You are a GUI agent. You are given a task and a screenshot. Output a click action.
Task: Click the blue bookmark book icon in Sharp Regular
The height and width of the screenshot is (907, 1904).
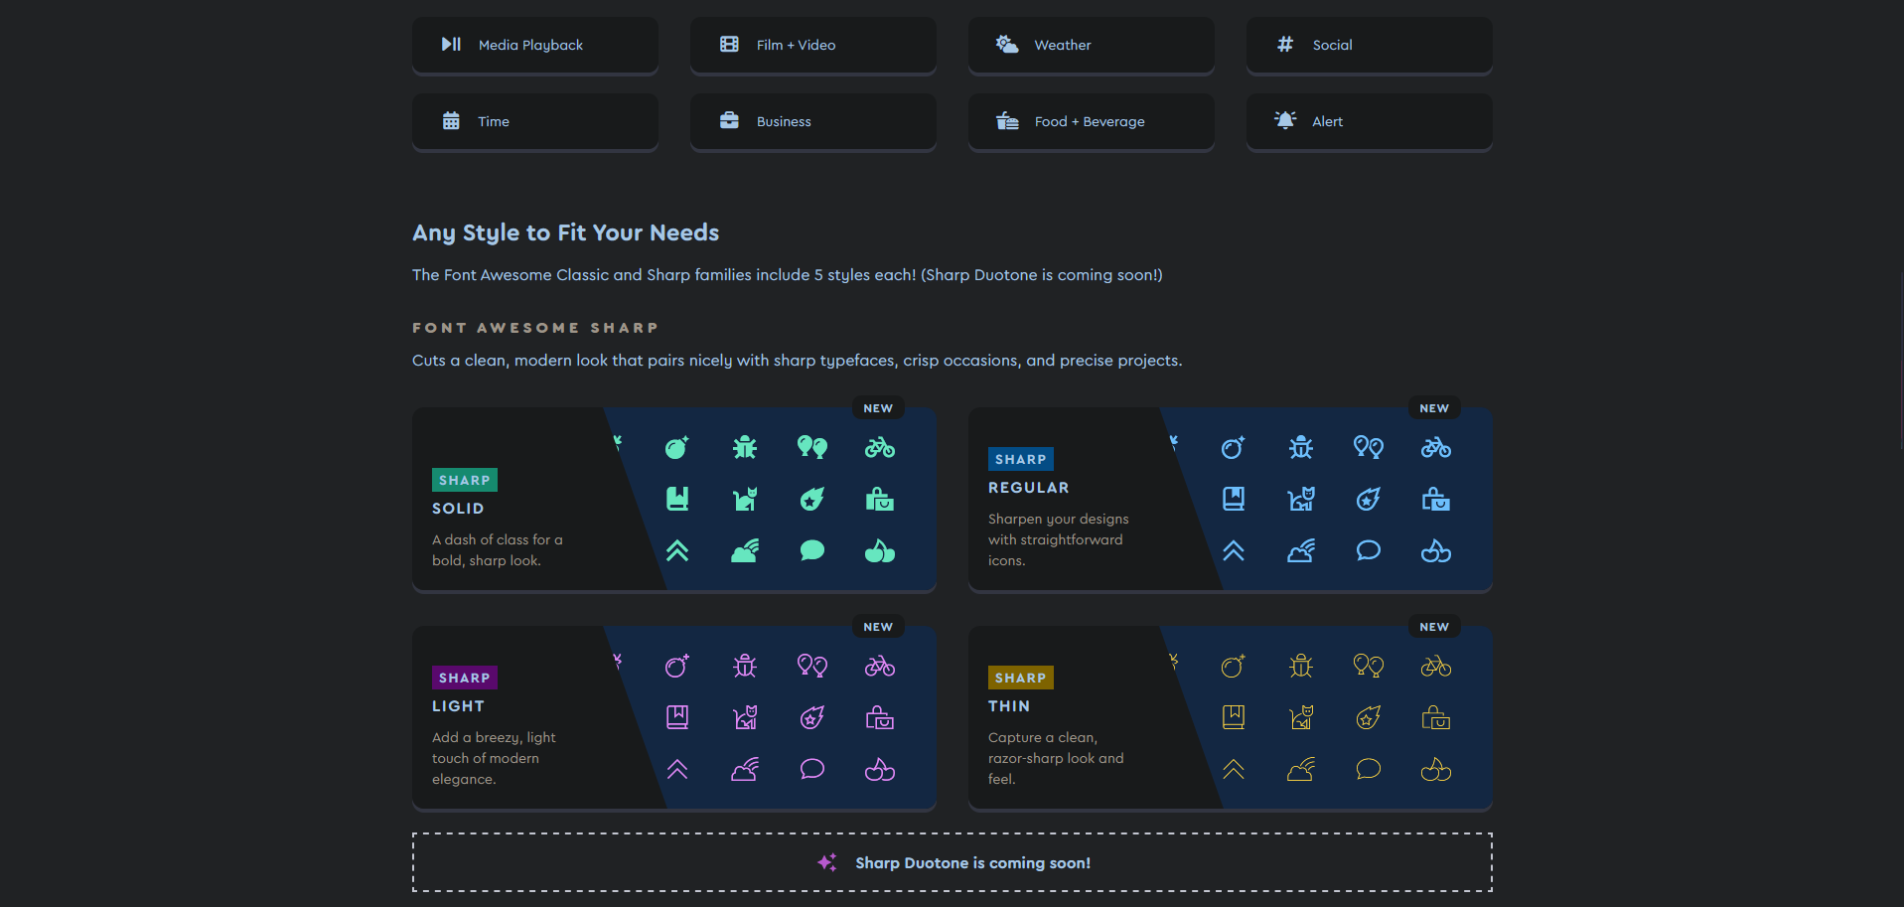(x=1233, y=499)
